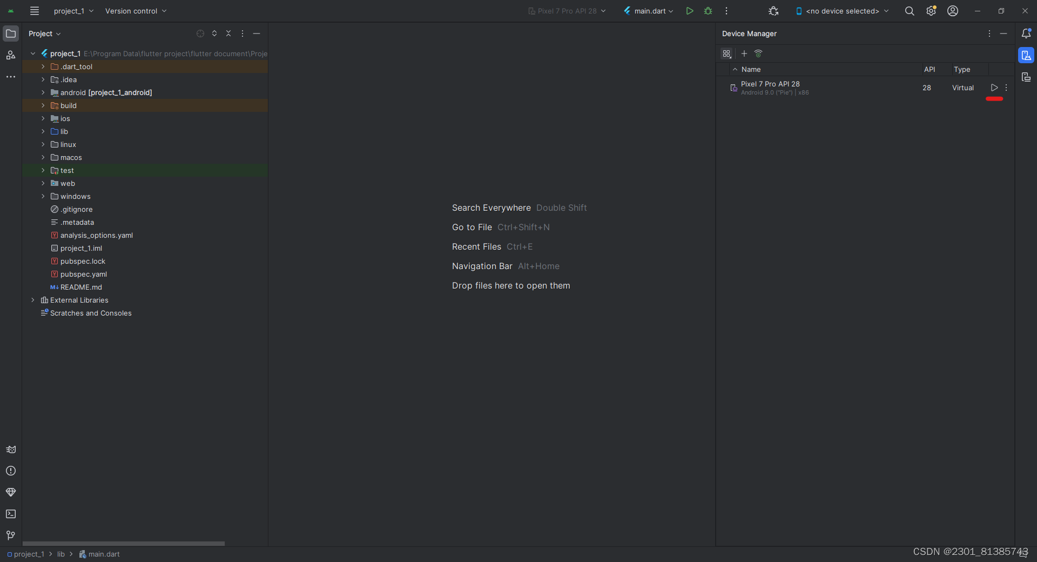The width and height of the screenshot is (1037, 562).
Task: Open Problems tool window
Action: [11, 471]
